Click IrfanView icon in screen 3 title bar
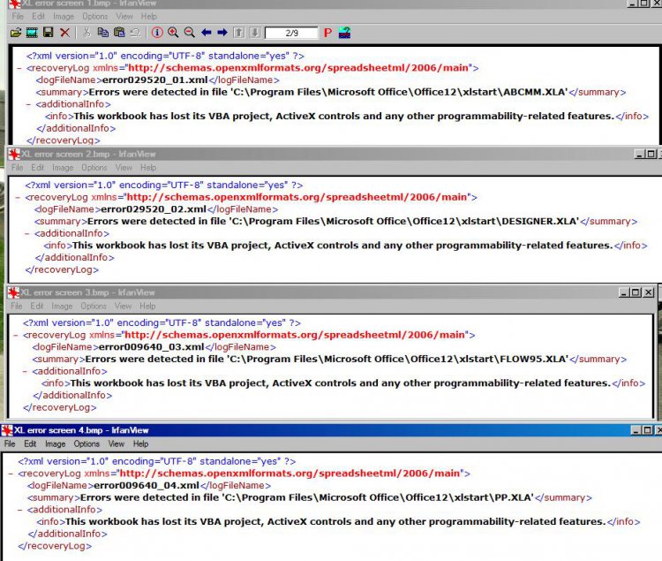This screenshot has width=662, height=561. [x=13, y=292]
